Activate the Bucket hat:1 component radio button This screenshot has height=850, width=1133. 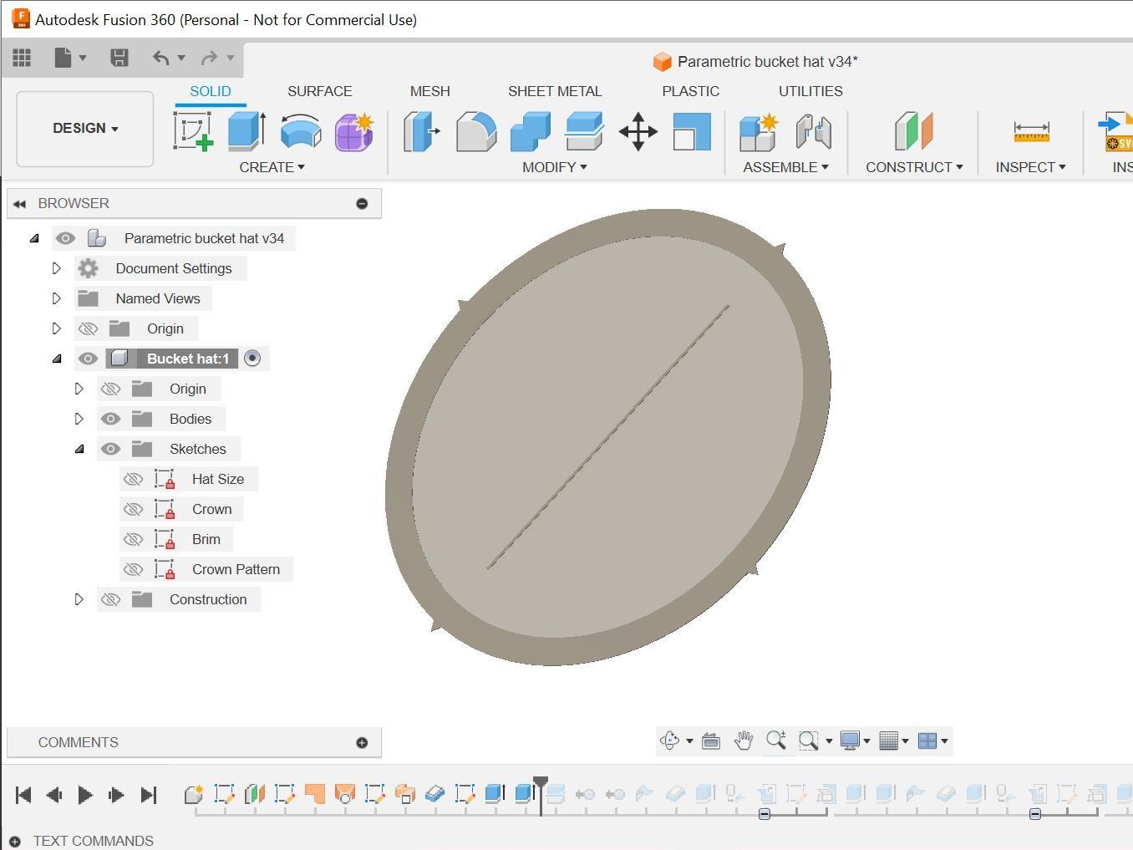(x=252, y=359)
